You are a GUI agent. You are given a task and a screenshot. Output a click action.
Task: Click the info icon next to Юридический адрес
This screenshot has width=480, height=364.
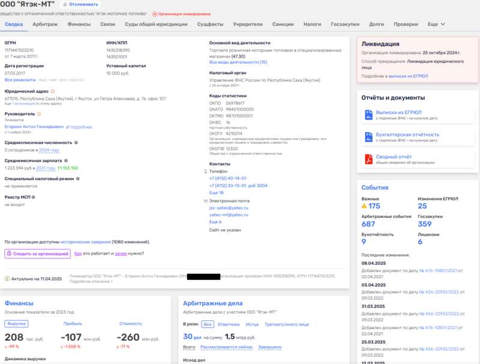(52, 91)
